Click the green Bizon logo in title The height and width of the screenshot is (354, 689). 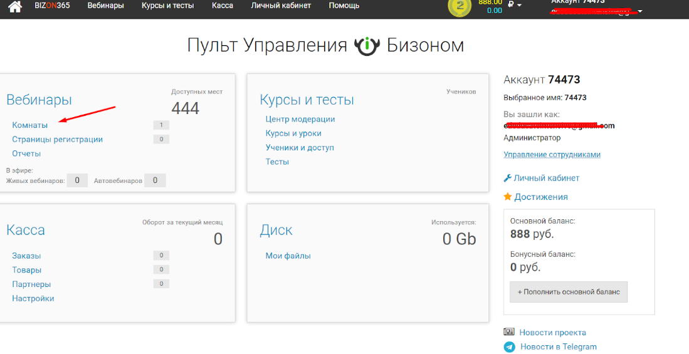(367, 46)
